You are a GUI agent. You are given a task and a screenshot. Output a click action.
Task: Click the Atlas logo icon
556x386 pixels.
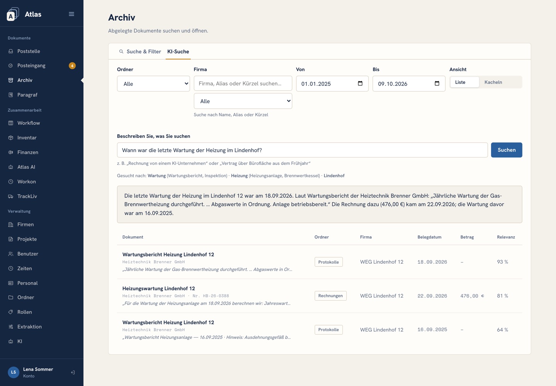[x=13, y=14]
